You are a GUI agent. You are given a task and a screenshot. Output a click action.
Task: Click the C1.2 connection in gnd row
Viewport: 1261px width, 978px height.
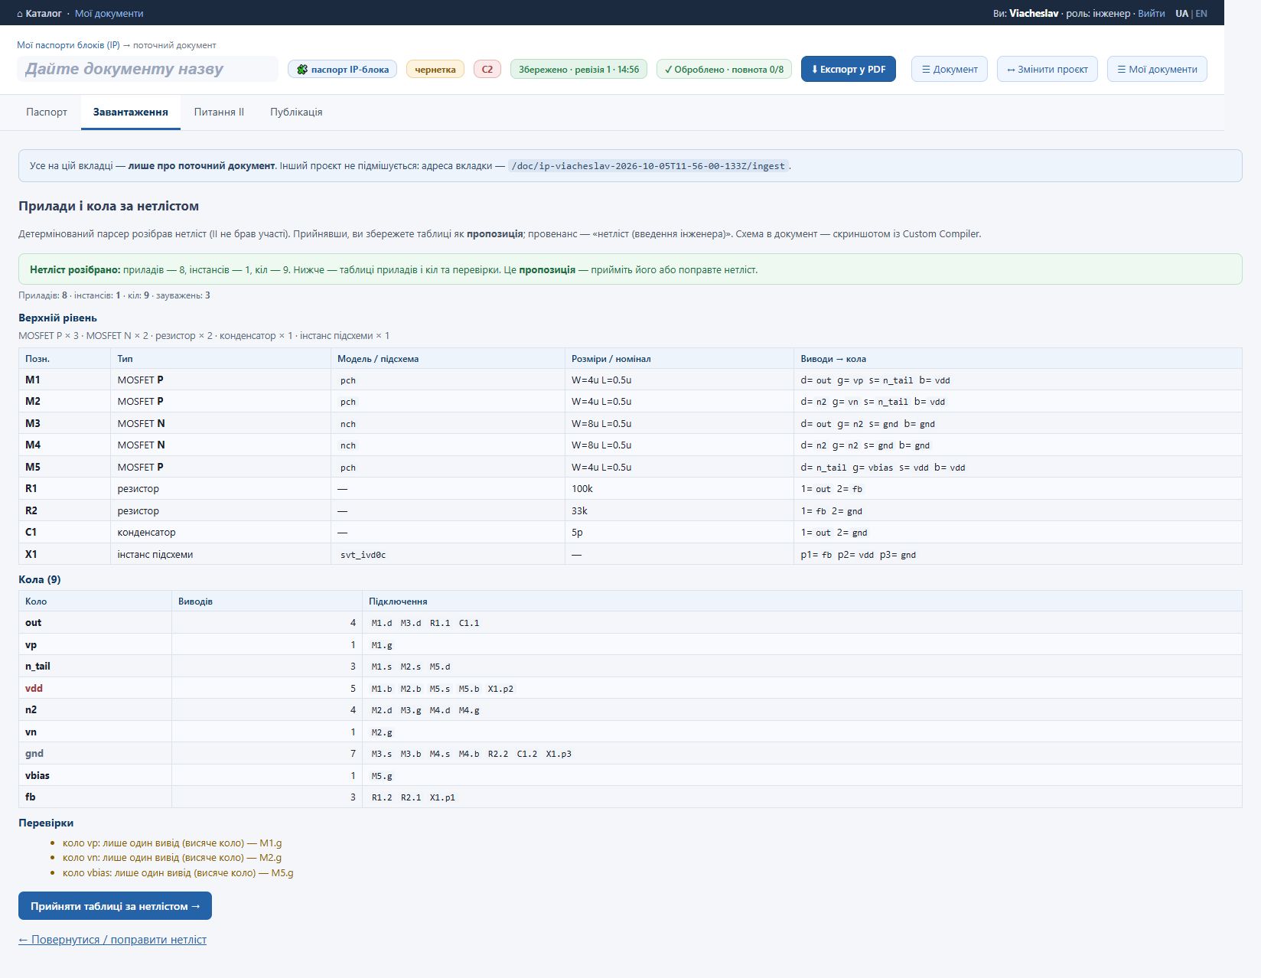527,754
